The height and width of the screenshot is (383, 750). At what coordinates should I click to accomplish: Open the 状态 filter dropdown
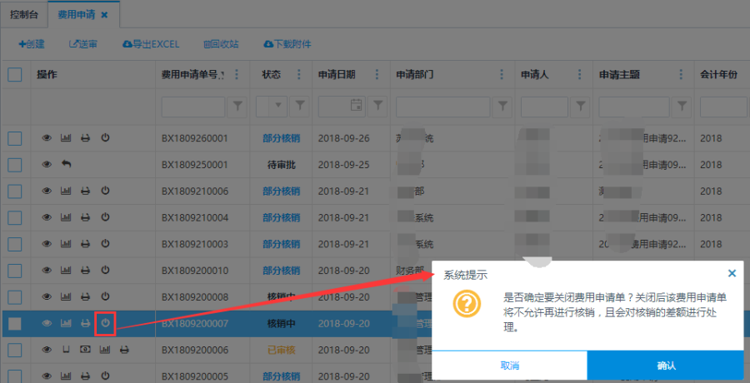pyautogui.click(x=277, y=106)
